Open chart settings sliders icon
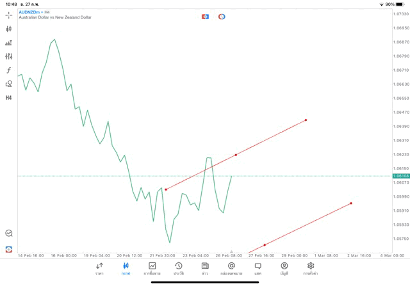Screen dimensions: 410x286 click(x=9, y=56)
